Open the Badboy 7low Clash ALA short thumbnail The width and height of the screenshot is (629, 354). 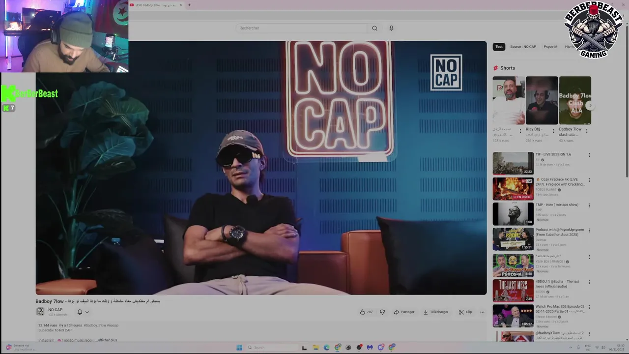(x=575, y=100)
